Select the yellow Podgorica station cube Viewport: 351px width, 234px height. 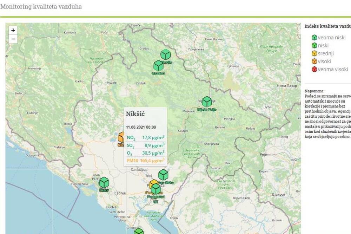[153, 182]
